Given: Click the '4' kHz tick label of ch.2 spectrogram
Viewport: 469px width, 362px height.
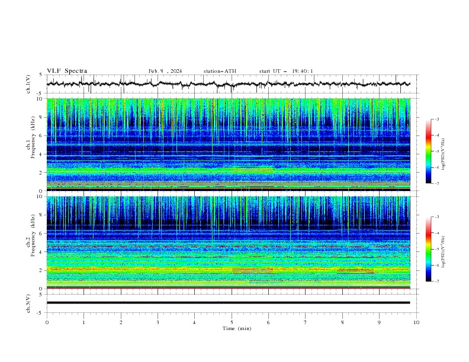Looking at the screenshot, I should [x=41, y=252].
